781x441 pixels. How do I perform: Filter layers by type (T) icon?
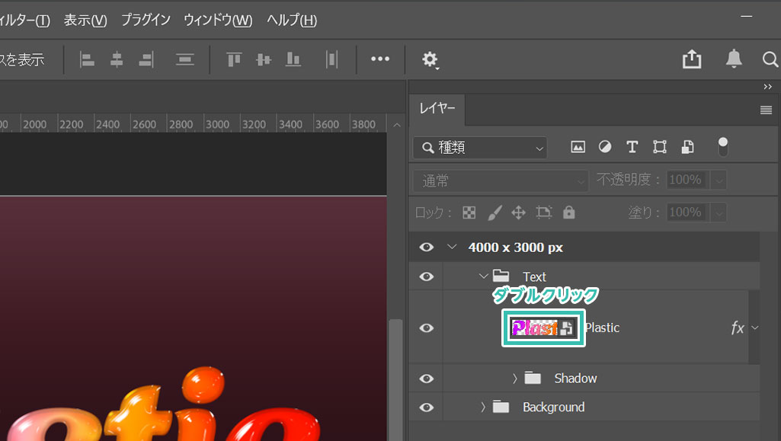point(632,147)
